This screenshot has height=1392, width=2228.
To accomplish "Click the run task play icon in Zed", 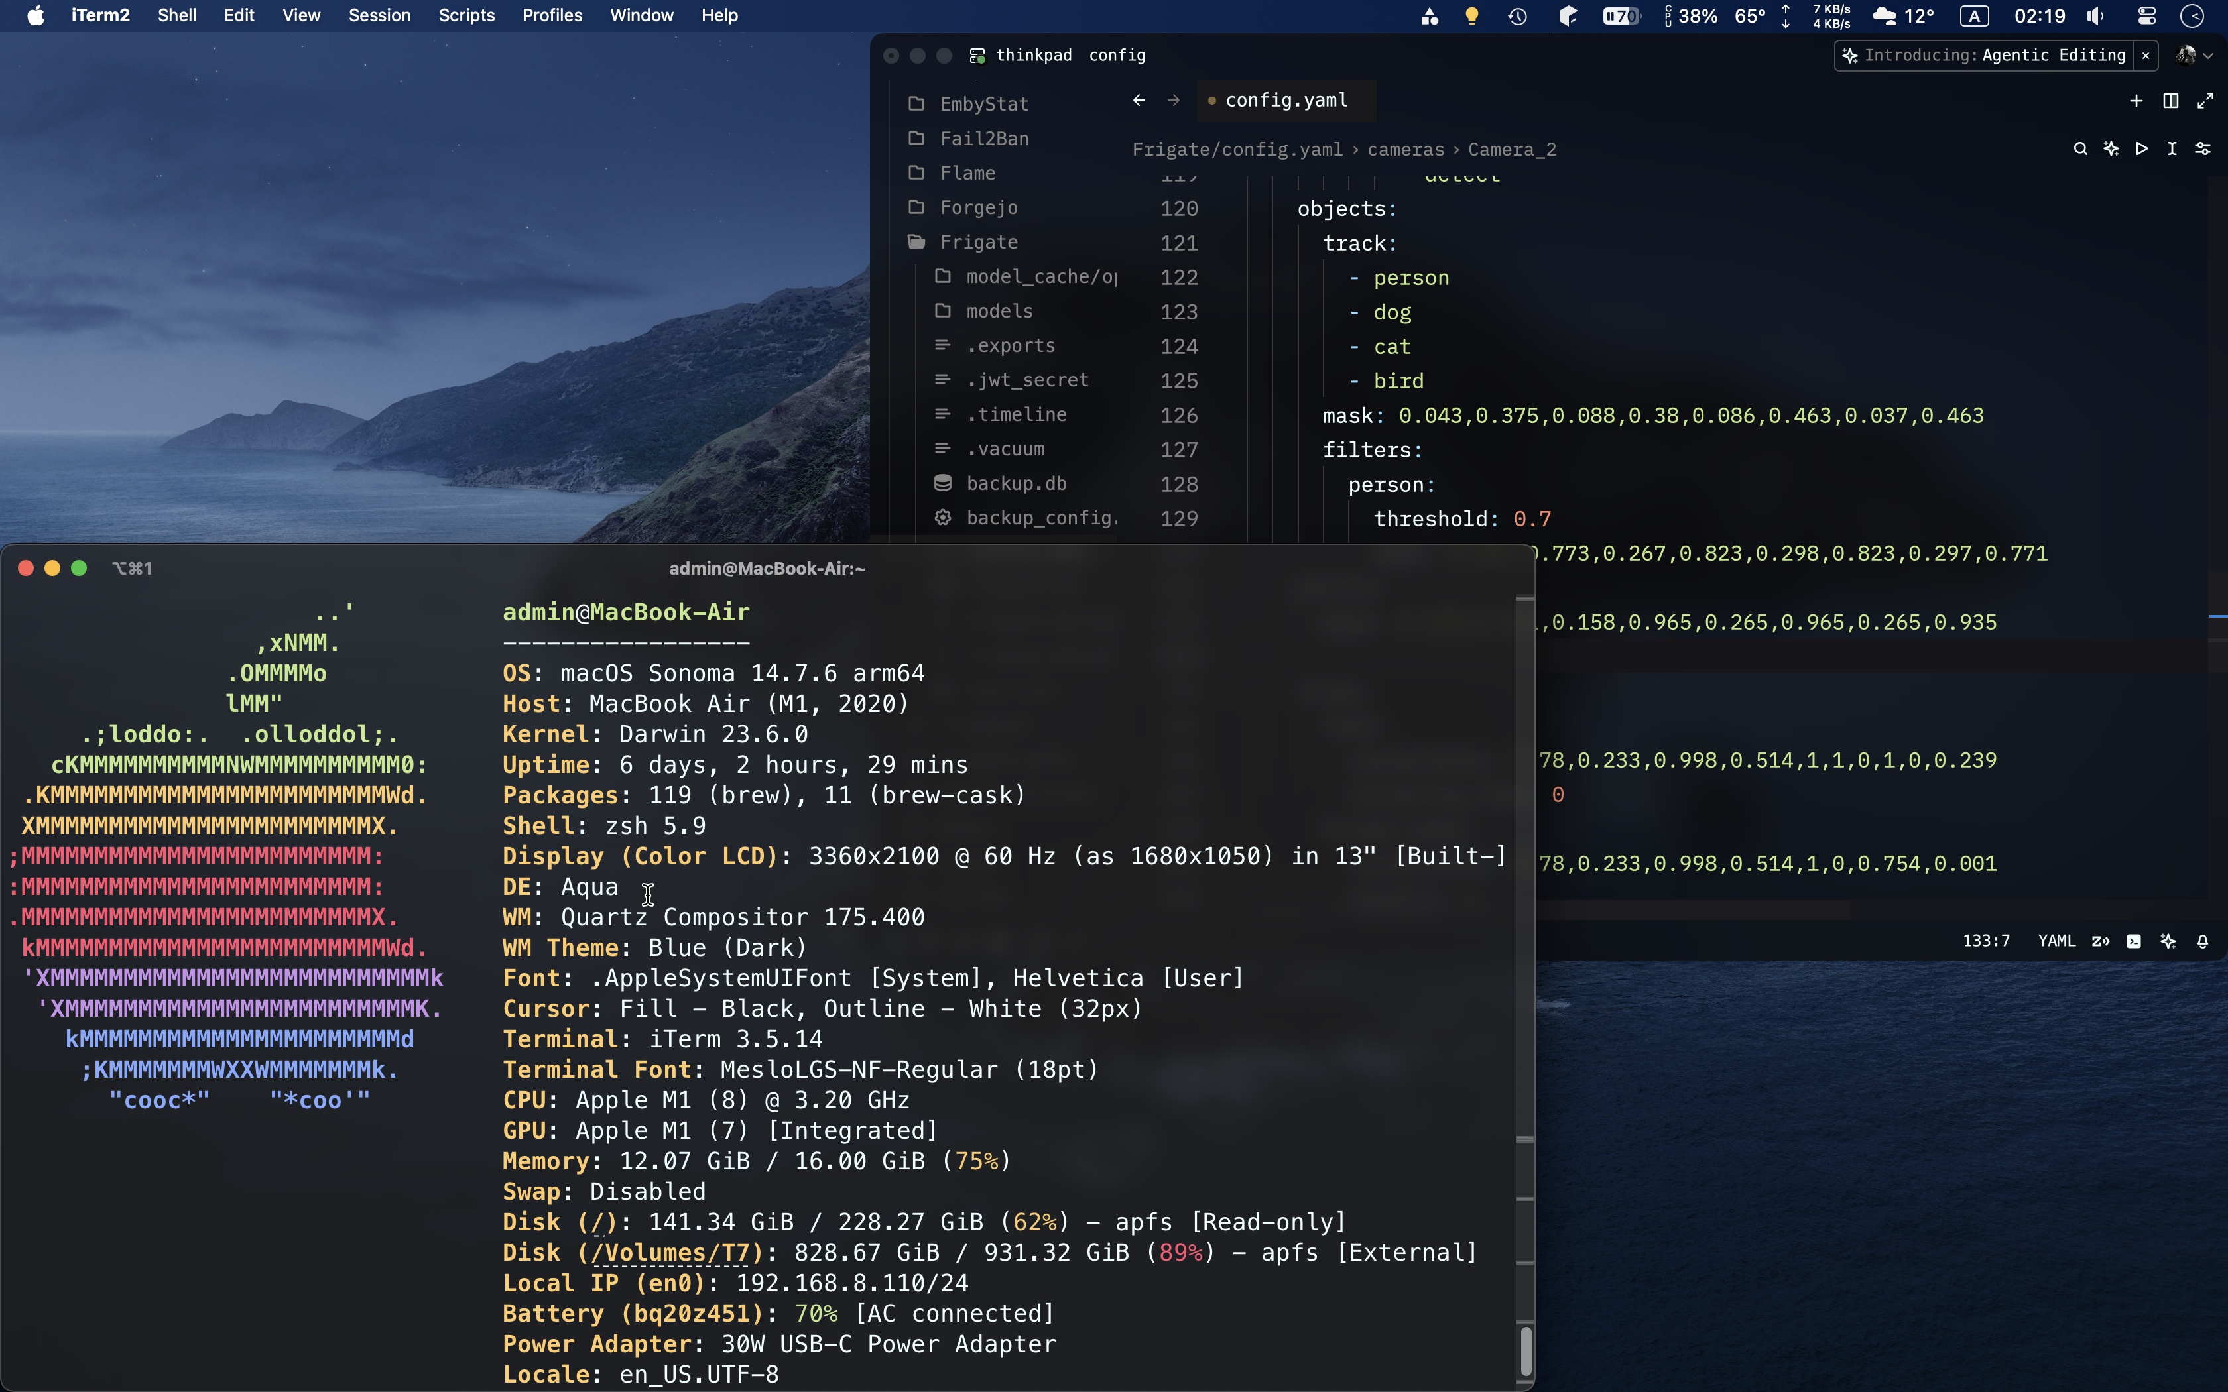I will click(x=2142, y=149).
